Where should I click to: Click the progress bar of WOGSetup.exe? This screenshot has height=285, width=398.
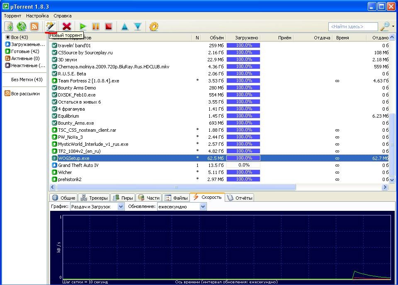(243, 158)
